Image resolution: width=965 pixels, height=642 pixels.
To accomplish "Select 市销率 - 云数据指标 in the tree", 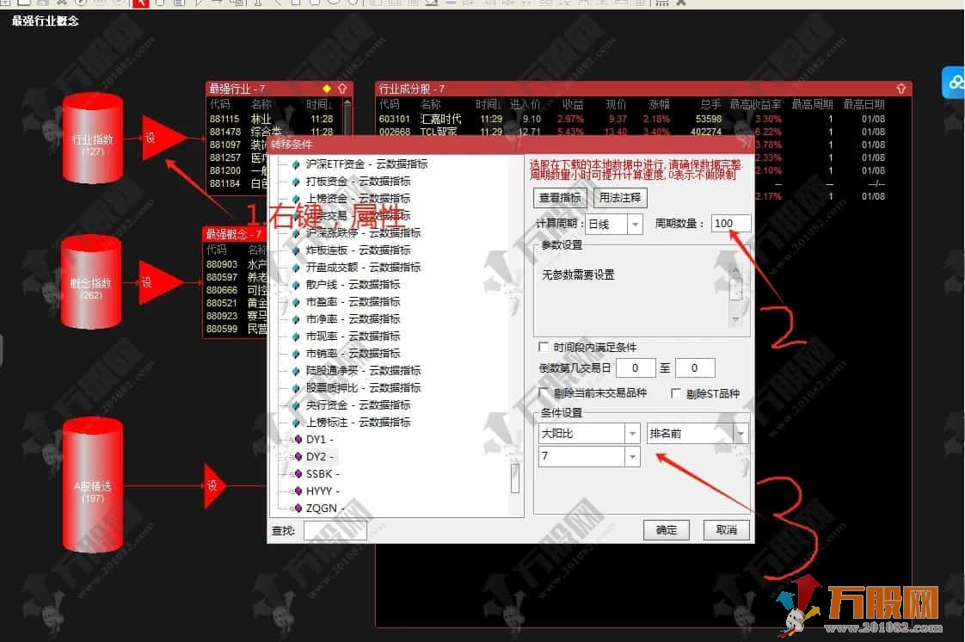I will click(x=353, y=354).
